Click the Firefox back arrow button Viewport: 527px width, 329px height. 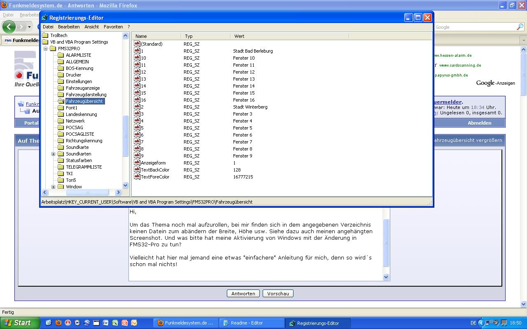9,27
